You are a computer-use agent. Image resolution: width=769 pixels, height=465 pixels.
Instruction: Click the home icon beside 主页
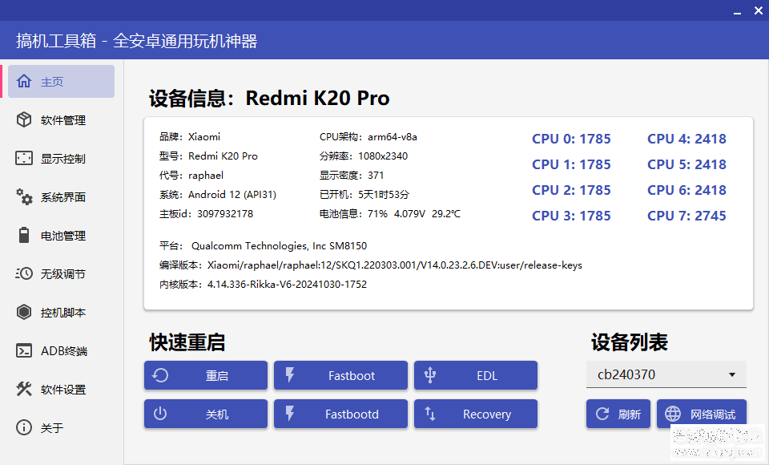23,81
